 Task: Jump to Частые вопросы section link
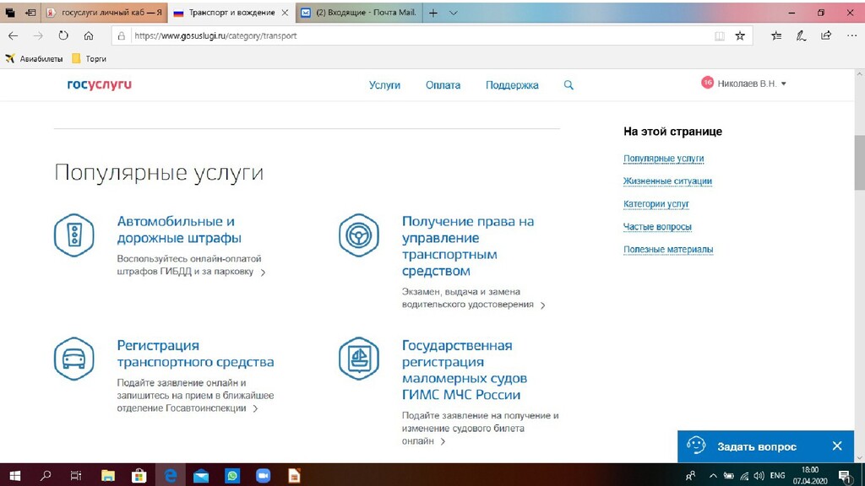tap(657, 227)
